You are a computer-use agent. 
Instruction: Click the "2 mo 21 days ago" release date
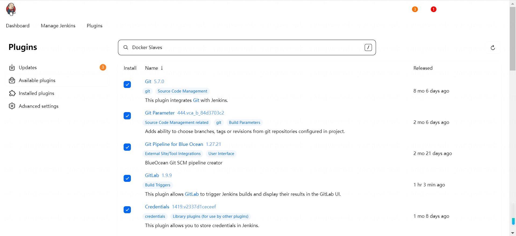pos(432,153)
